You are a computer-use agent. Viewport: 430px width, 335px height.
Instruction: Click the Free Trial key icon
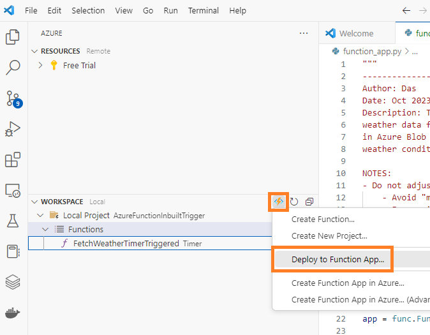click(x=54, y=65)
